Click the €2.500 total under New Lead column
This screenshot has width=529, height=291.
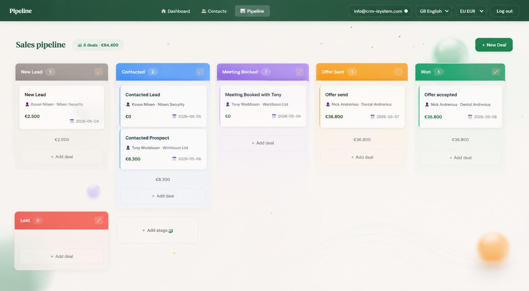point(62,140)
